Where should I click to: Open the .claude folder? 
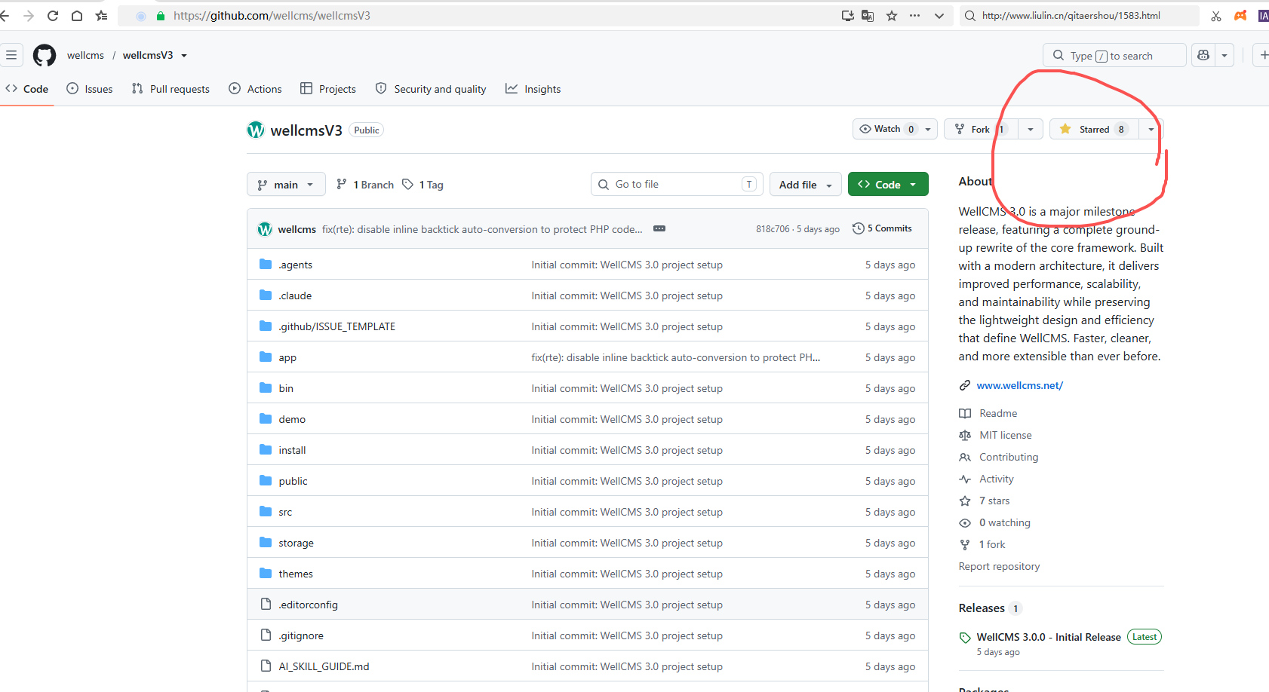pyautogui.click(x=295, y=295)
